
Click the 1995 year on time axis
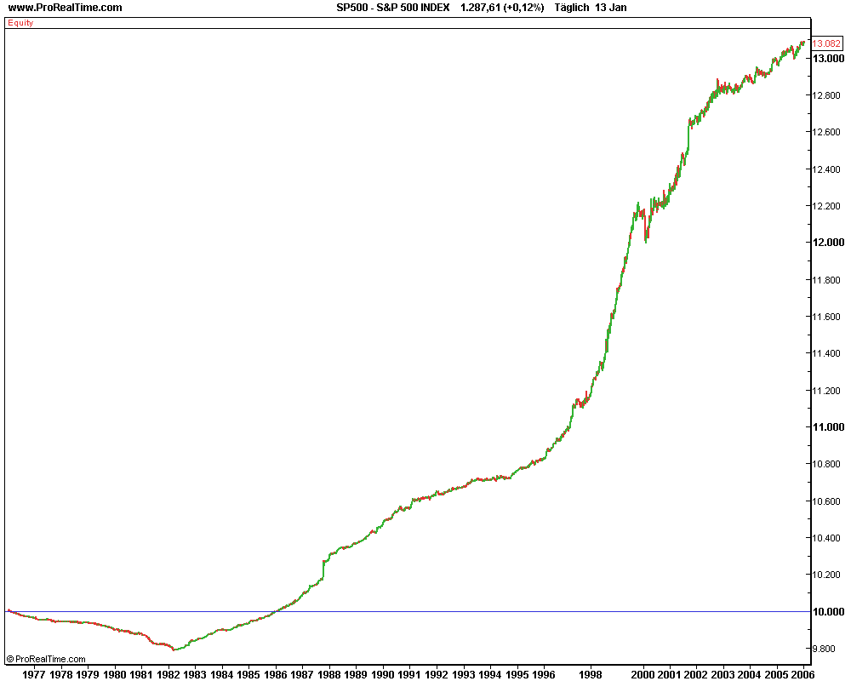click(x=517, y=675)
